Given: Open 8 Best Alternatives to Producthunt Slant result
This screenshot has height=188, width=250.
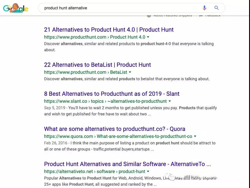Looking at the screenshot, I should pyautogui.click(x=112, y=94).
